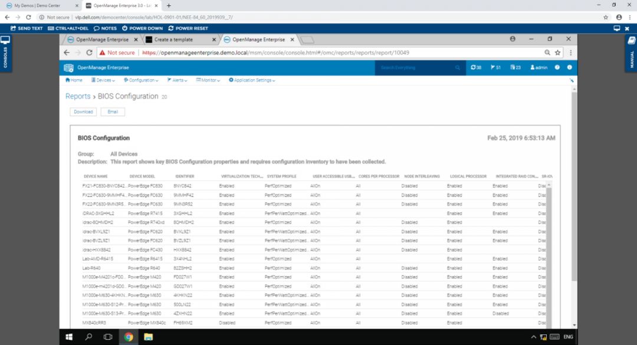Expand the Alerts menu
Viewport: 637px width, 345px height.
pyautogui.click(x=177, y=80)
